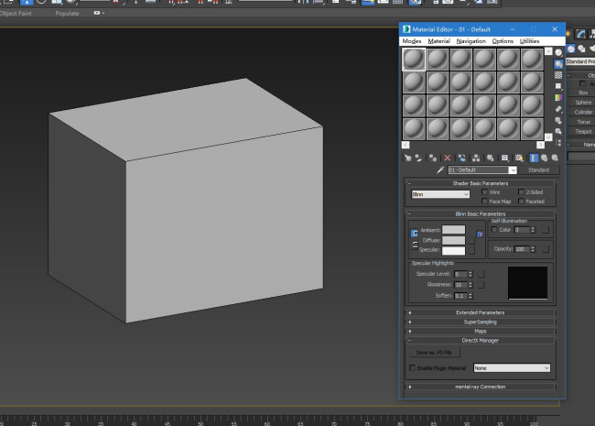Click the Torus primitive button
Image resolution: width=595 pixels, height=426 pixels.
point(583,122)
